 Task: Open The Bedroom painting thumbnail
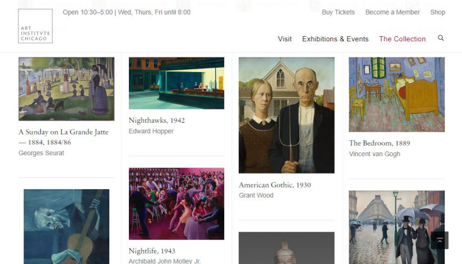397,94
